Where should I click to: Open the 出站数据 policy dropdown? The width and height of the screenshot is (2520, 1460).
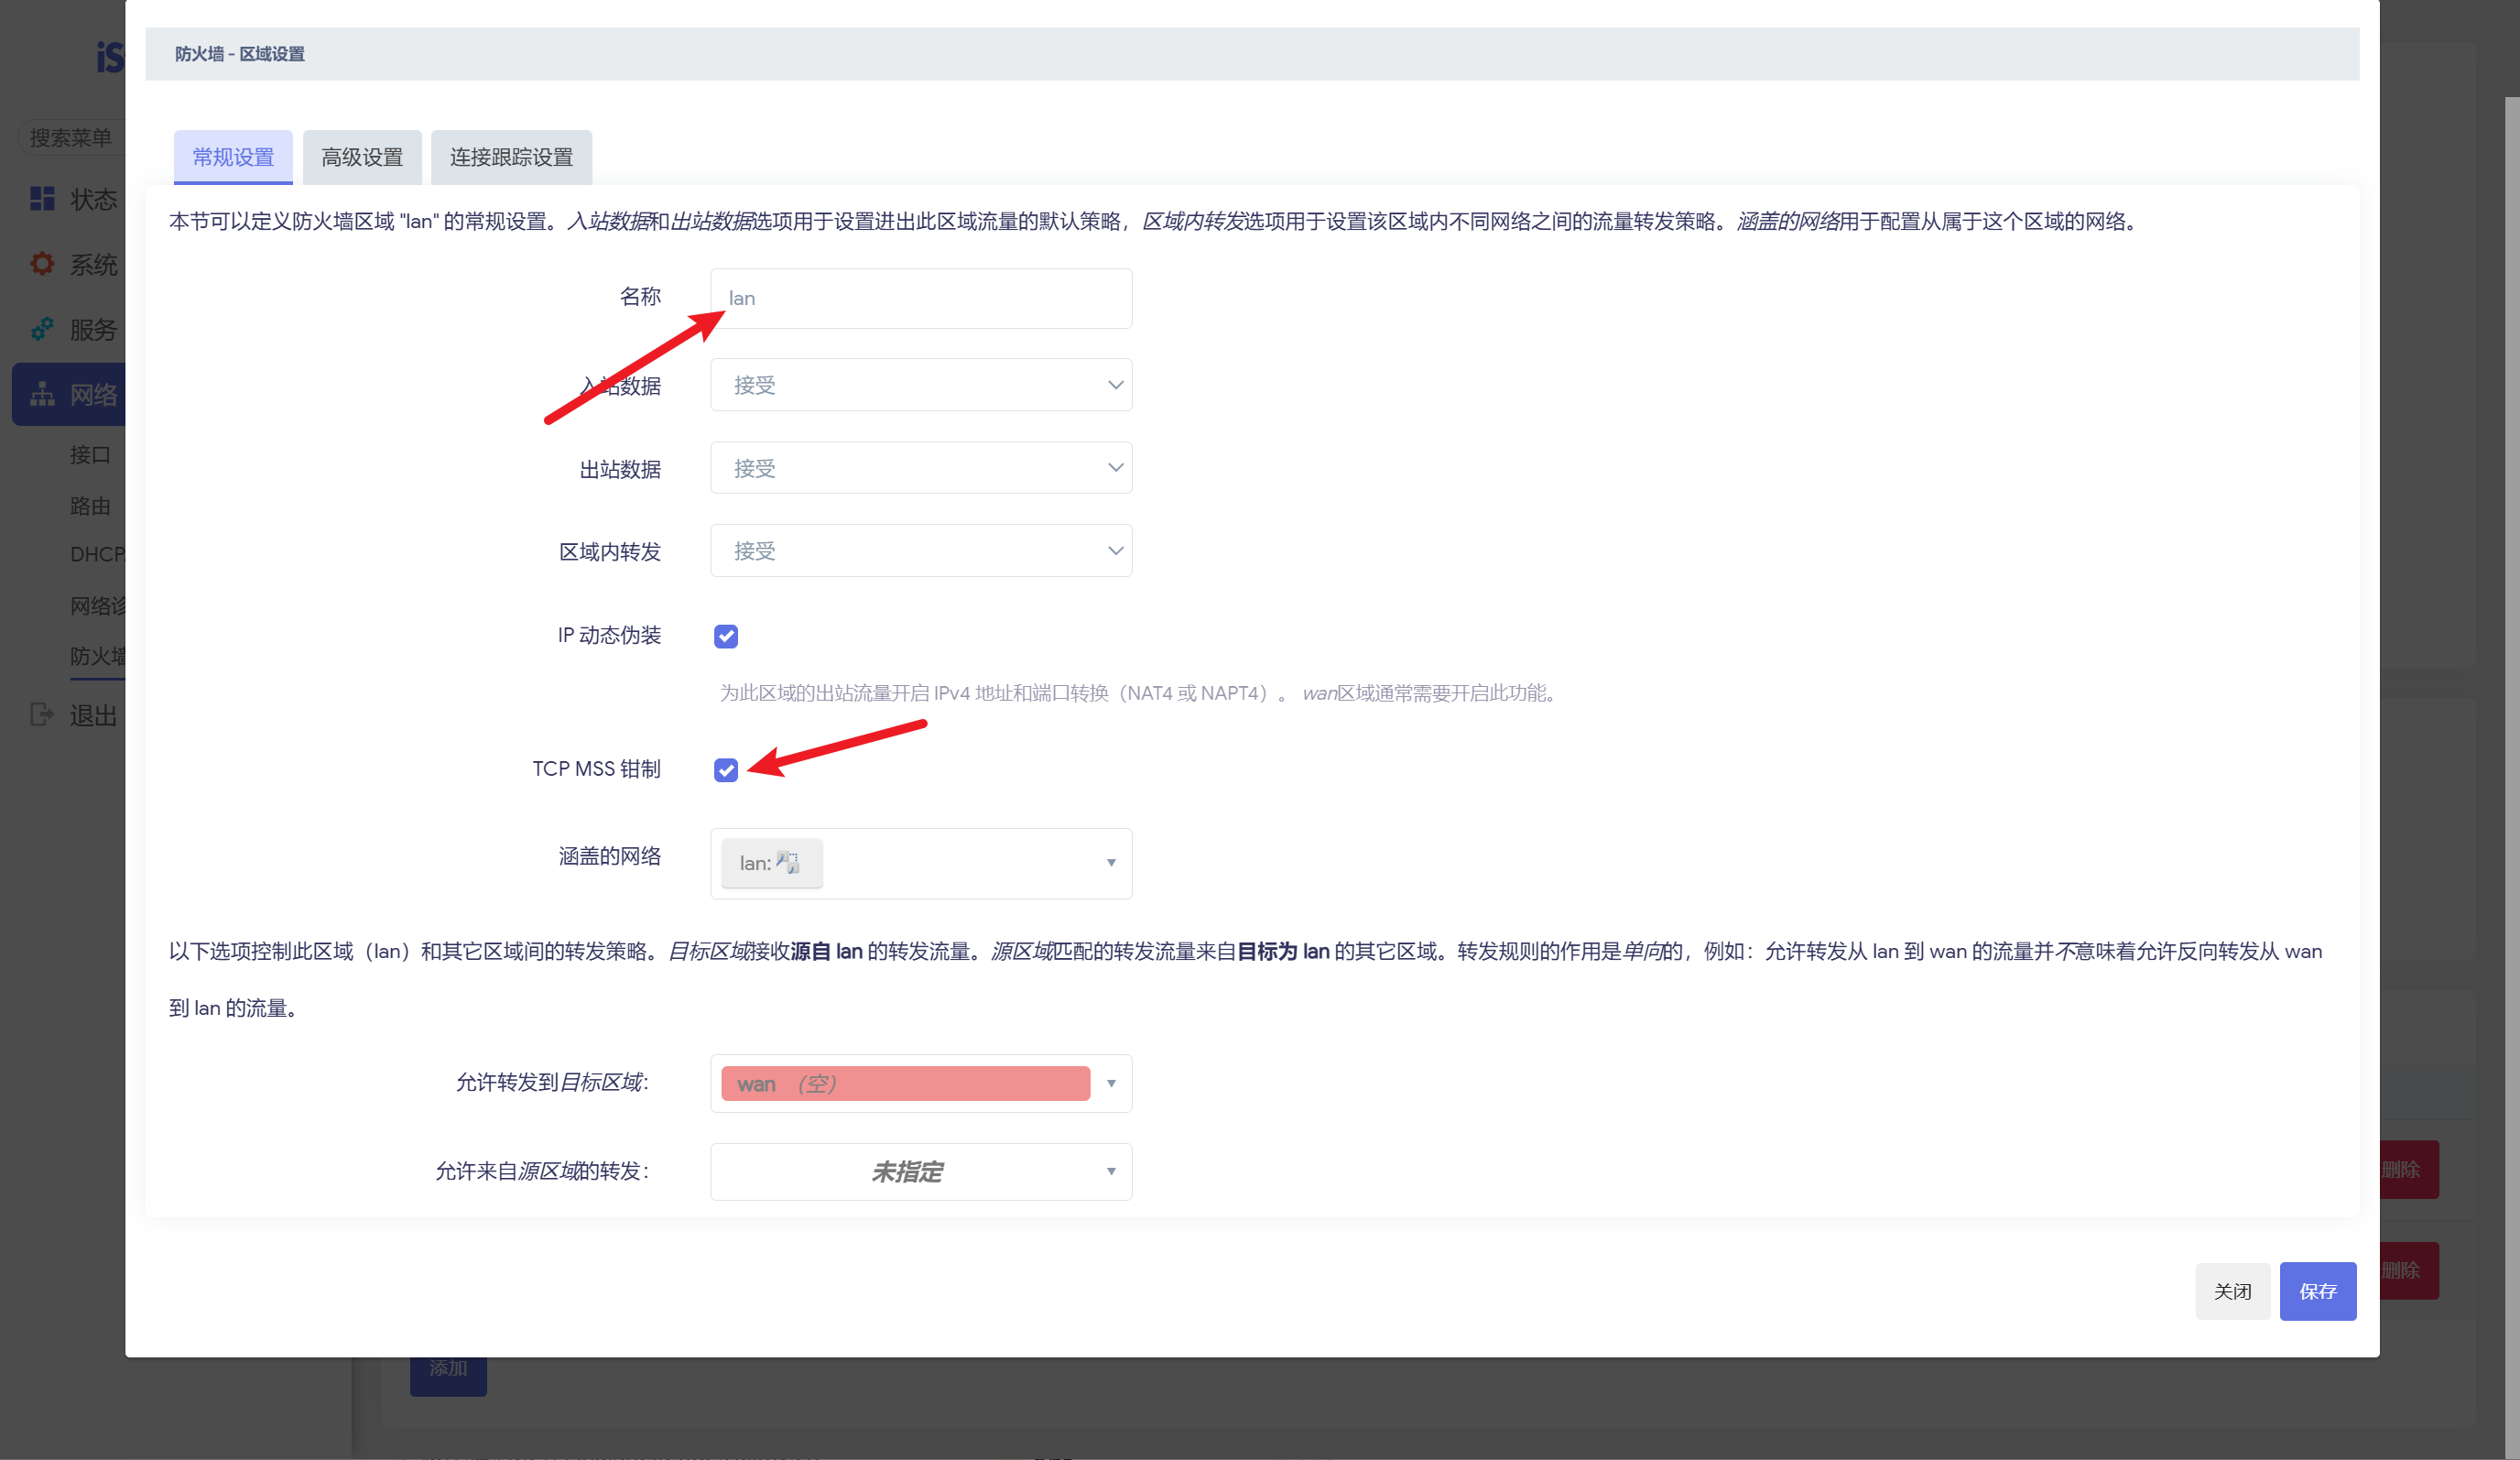(x=920, y=468)
